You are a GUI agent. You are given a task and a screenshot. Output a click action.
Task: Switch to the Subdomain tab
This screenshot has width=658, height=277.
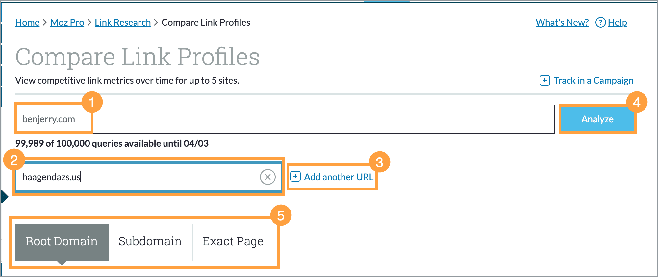(x=150, y=241)
